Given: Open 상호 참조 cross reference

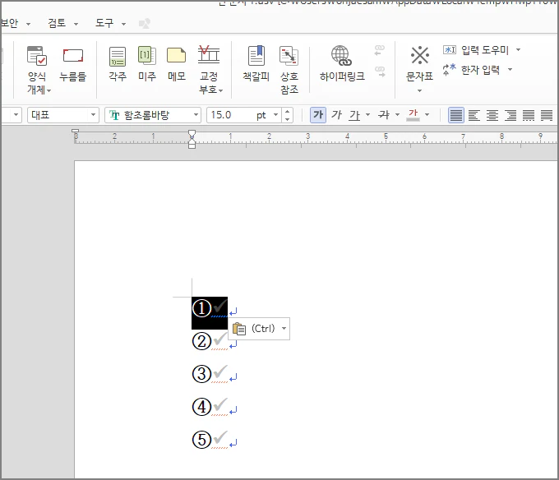Looking at the screenshot, I should pyautogui.click(x=289, y=70).
